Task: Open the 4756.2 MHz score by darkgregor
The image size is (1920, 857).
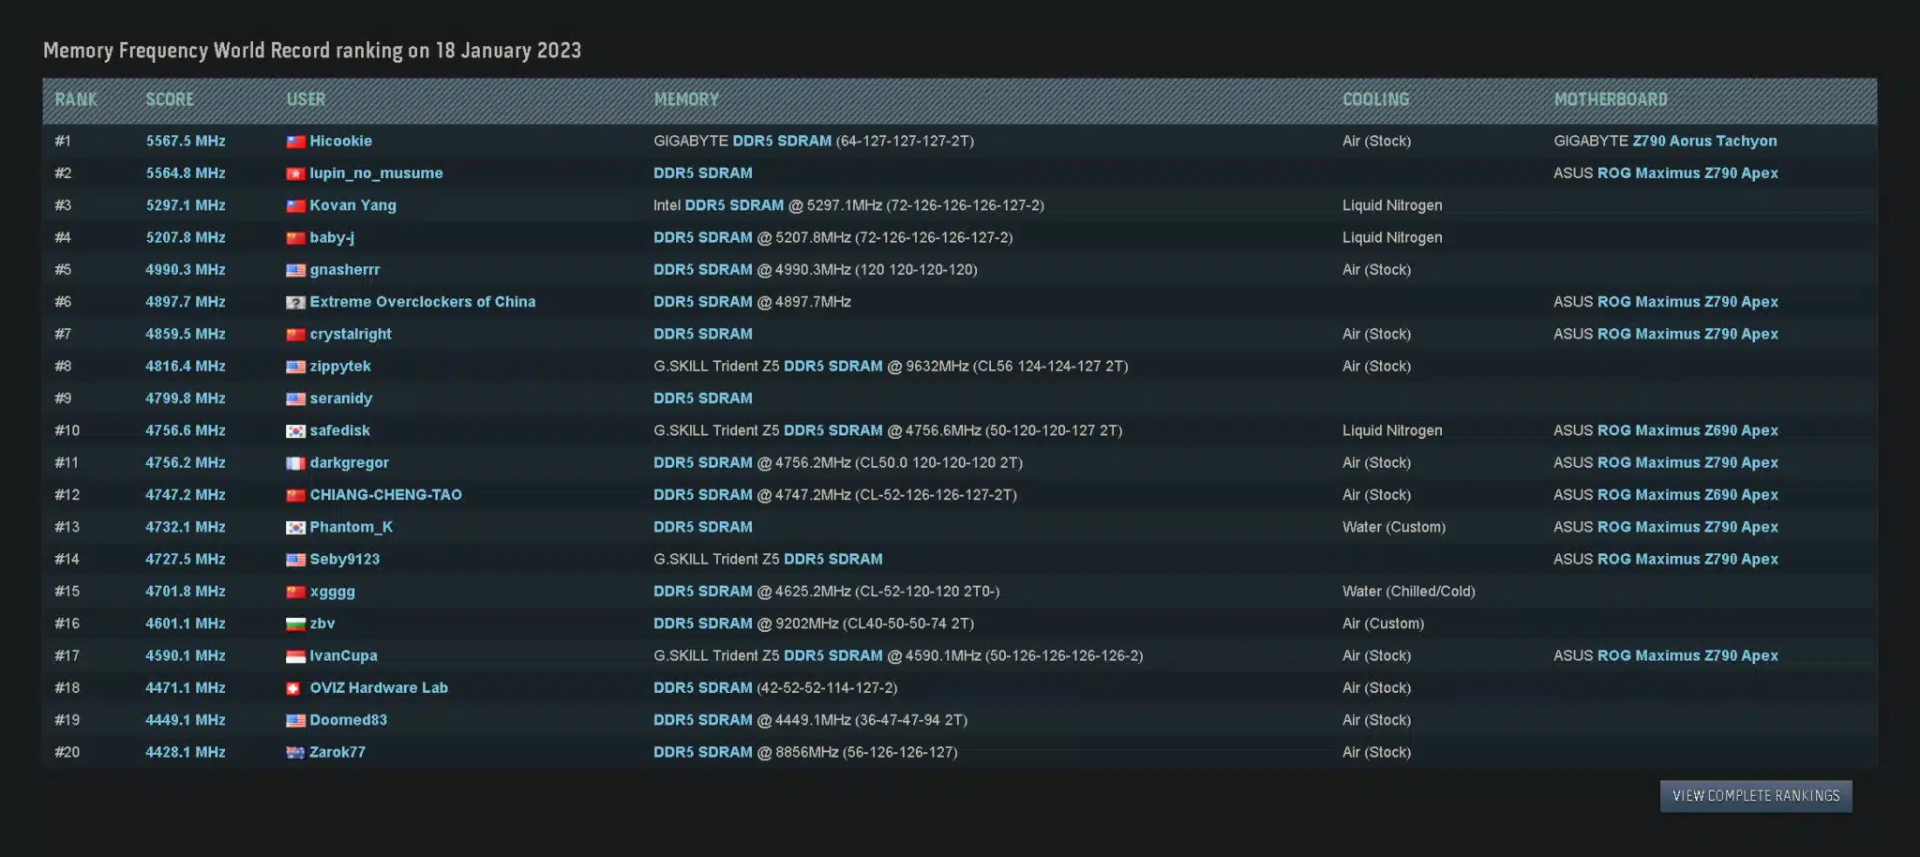Action: tap(186, 463)
